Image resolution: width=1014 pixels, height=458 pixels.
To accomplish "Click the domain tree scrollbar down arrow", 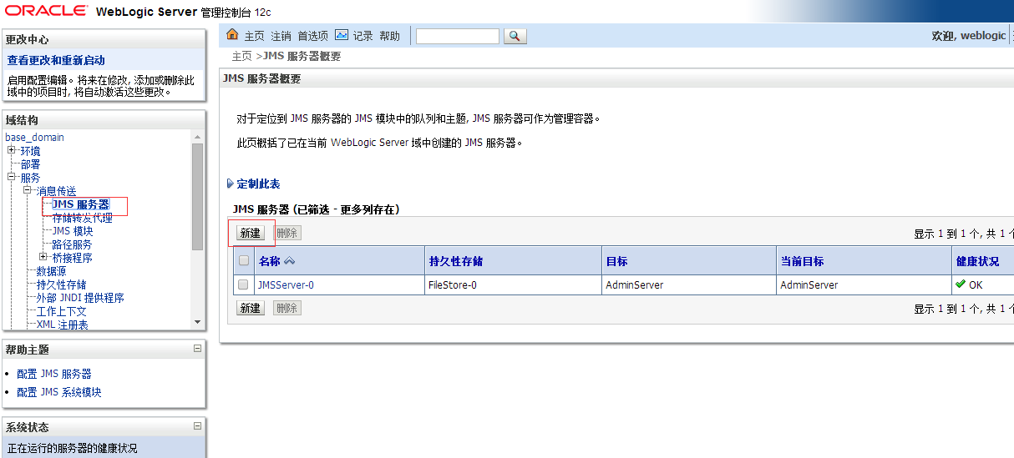I will [x=197, y=322].
